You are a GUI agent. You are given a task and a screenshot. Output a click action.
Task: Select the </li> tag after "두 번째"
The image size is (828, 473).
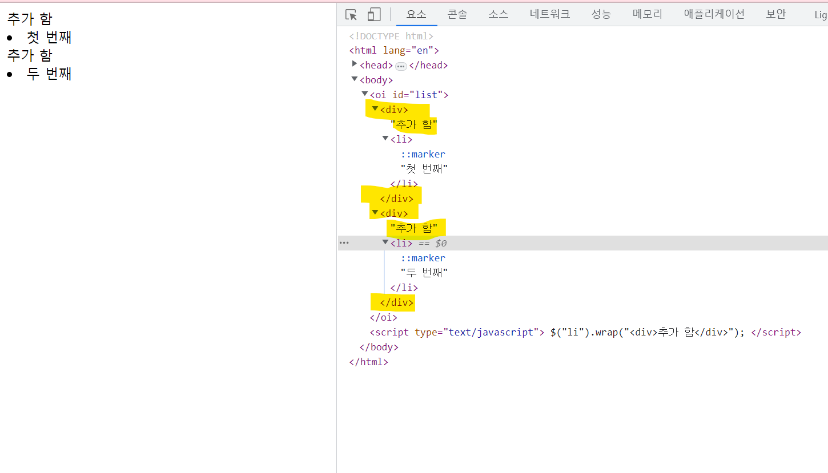404,288
